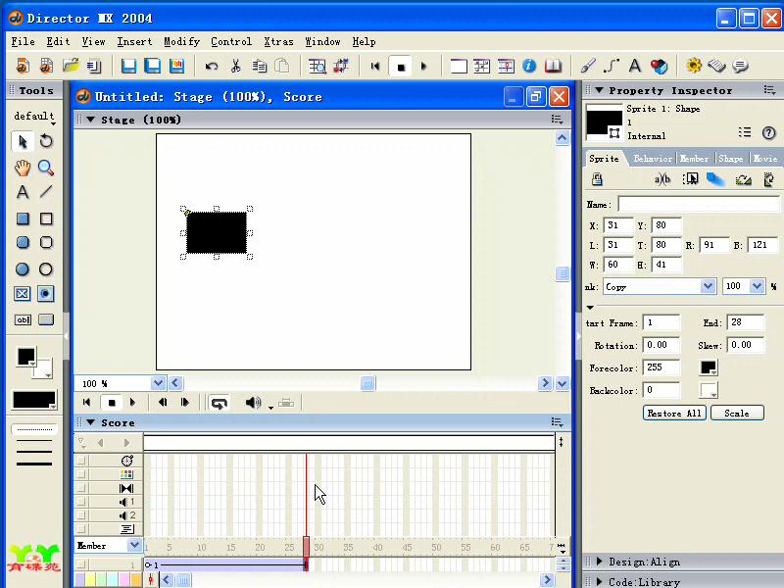The width and height of the screenshot is (784, 588).
Task: Toggle Loop Playback on Stage control bar
Action: 219,403
